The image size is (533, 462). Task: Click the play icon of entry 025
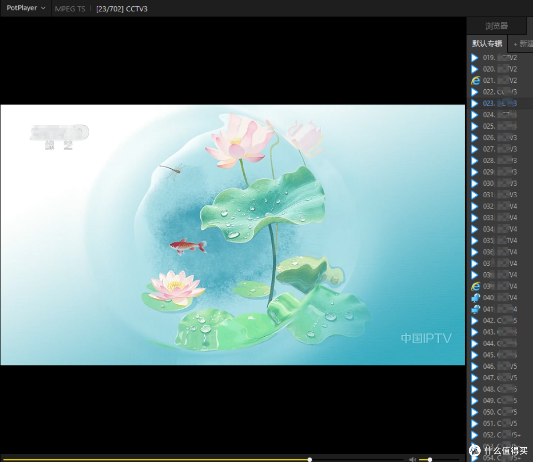pyautogui.click(x=475, y=126)
